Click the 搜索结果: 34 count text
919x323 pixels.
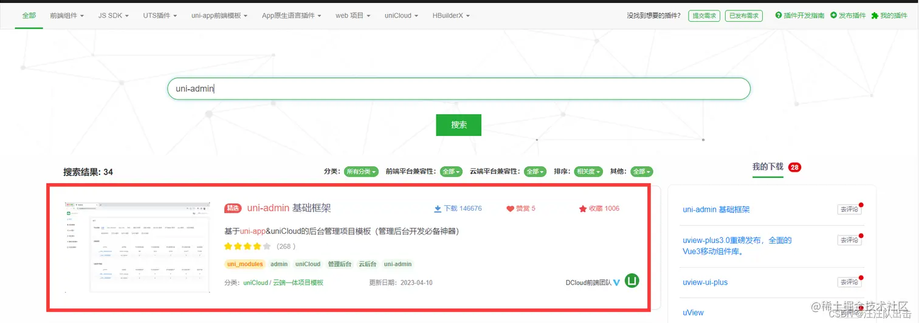(88, 172)
